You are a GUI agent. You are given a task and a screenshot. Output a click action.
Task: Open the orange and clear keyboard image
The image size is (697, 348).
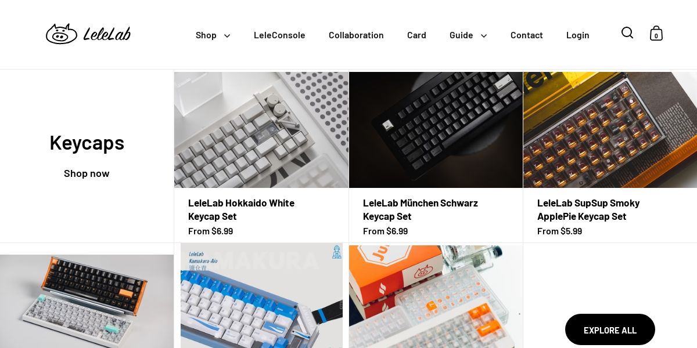(x=436, y=296)
